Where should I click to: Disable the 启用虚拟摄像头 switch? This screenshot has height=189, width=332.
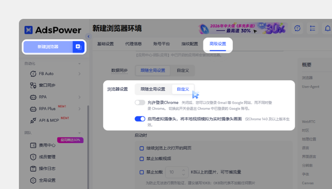coord(140,119)
